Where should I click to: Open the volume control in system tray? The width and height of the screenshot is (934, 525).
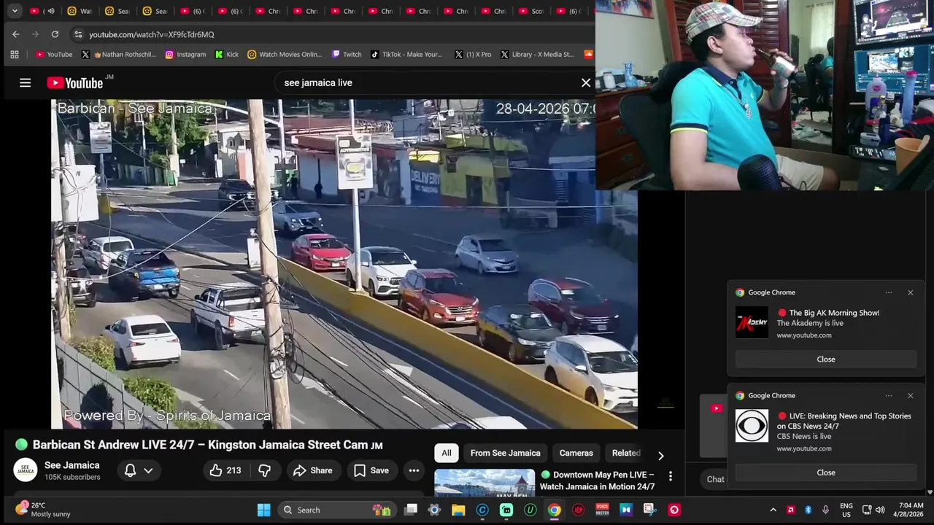coord(880,510)
